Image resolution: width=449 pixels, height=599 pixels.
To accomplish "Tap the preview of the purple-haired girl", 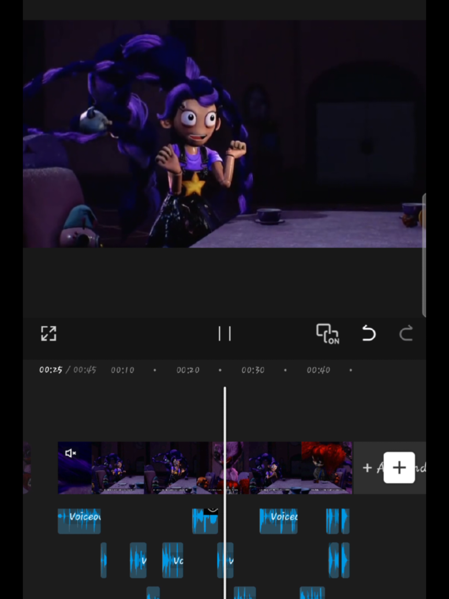I will [224, 134].
